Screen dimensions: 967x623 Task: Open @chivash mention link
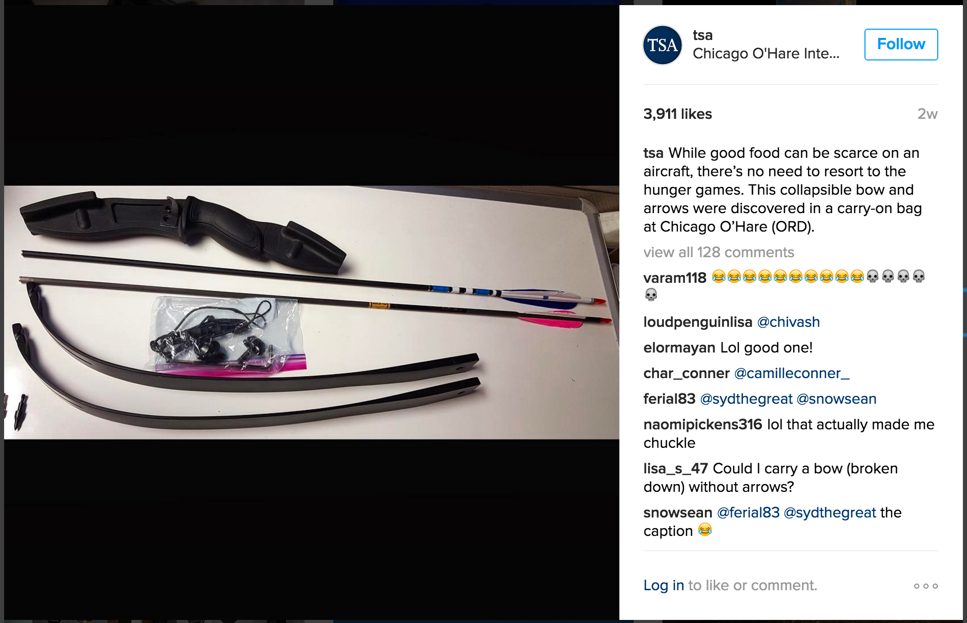pyautogui.click(x=788, y=322)
